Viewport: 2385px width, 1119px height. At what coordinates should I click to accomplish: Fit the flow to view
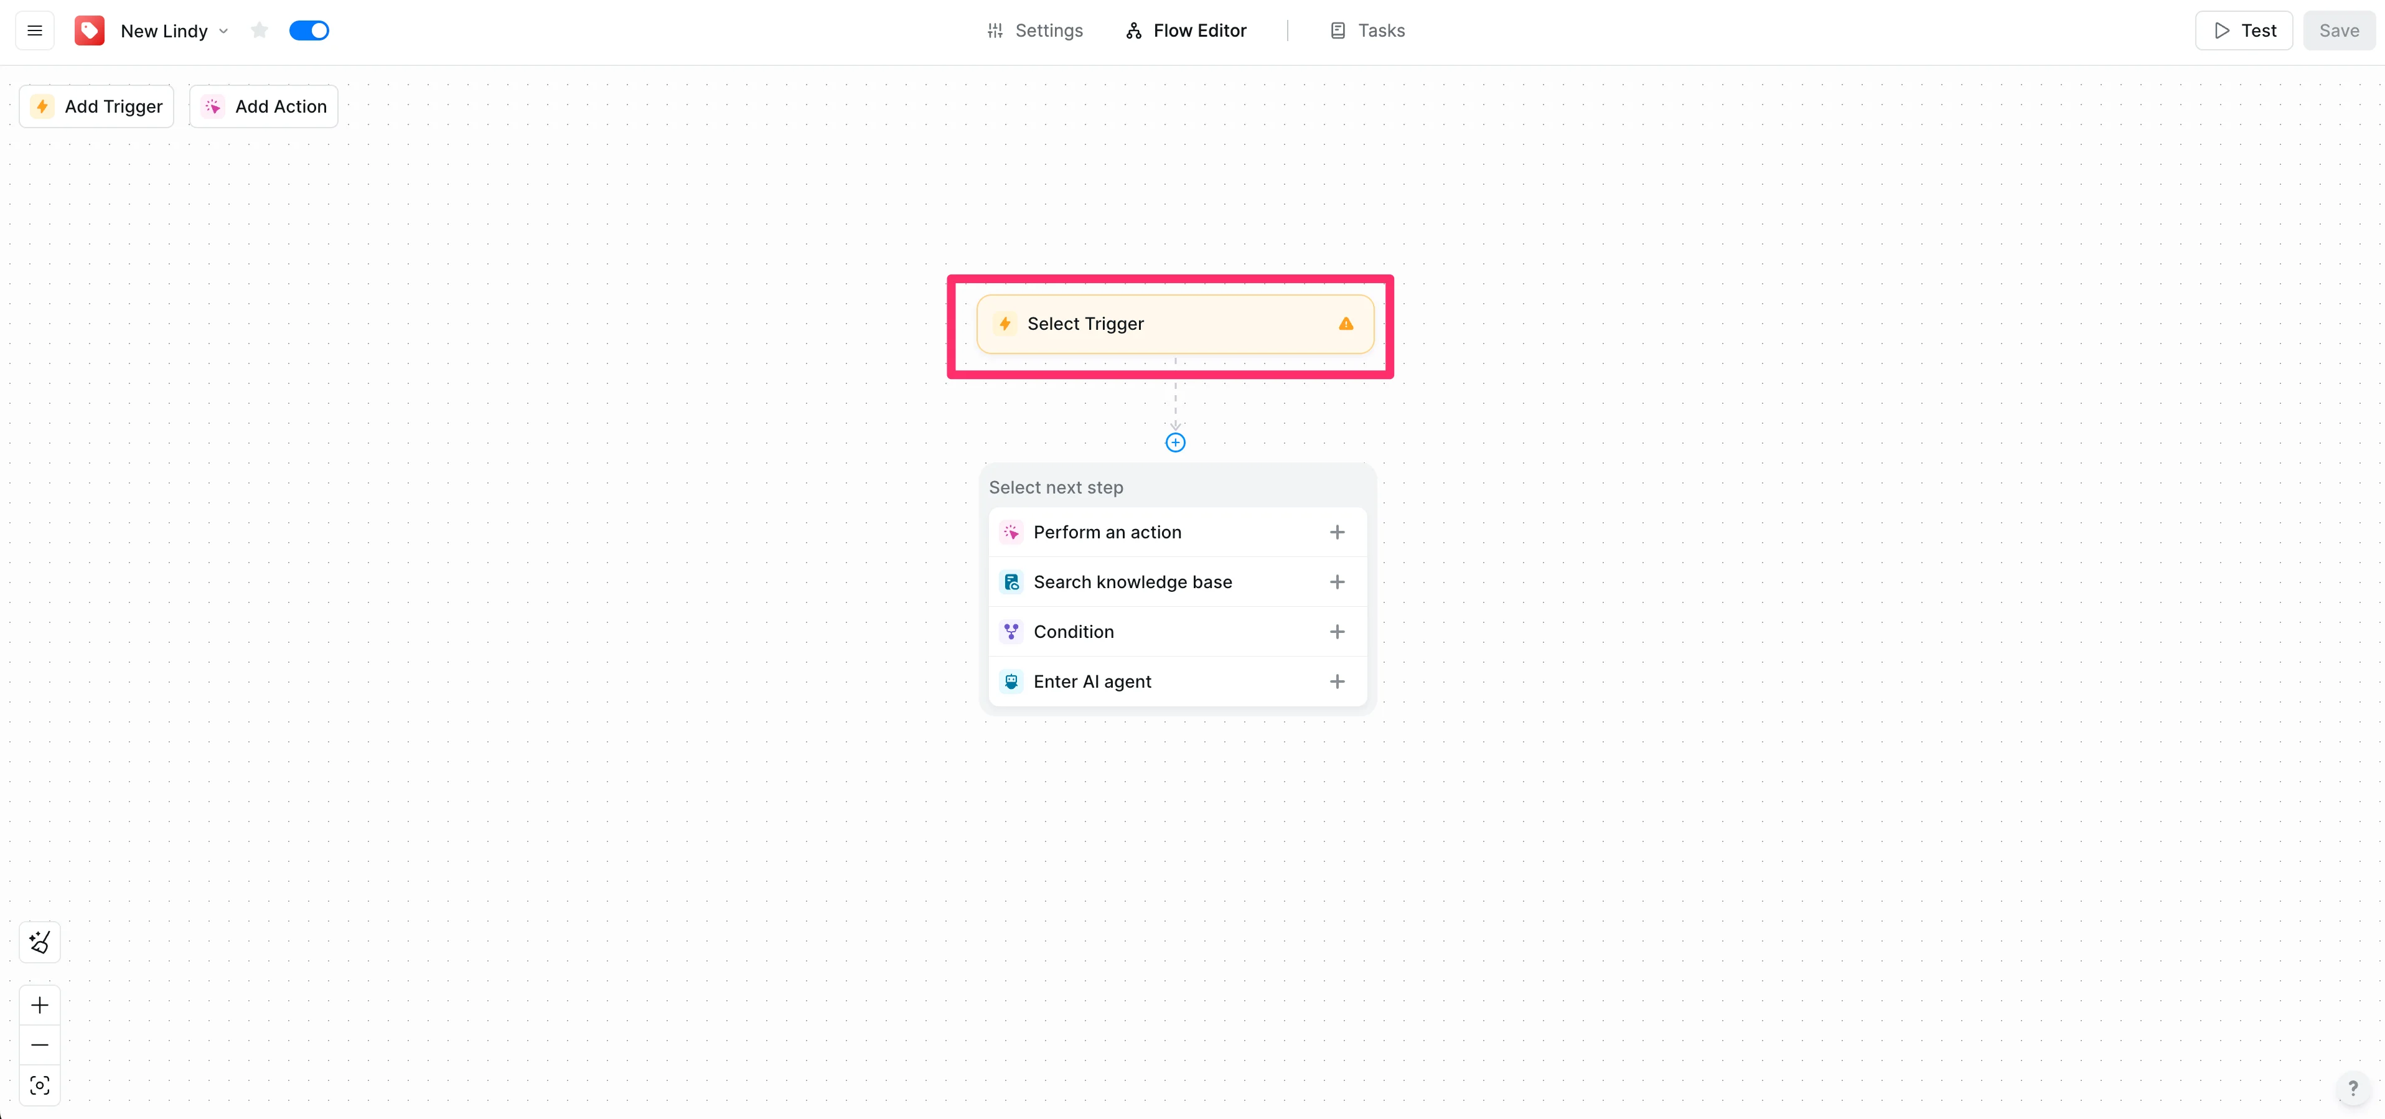[x=40, y=1085]
